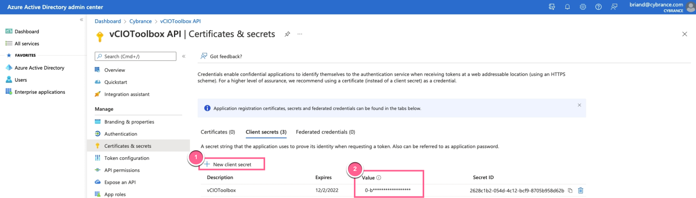This screenshot has height=198, width=696.
Task: Close the Certificates & secrets blade
Action: click(x=685, y=34)
